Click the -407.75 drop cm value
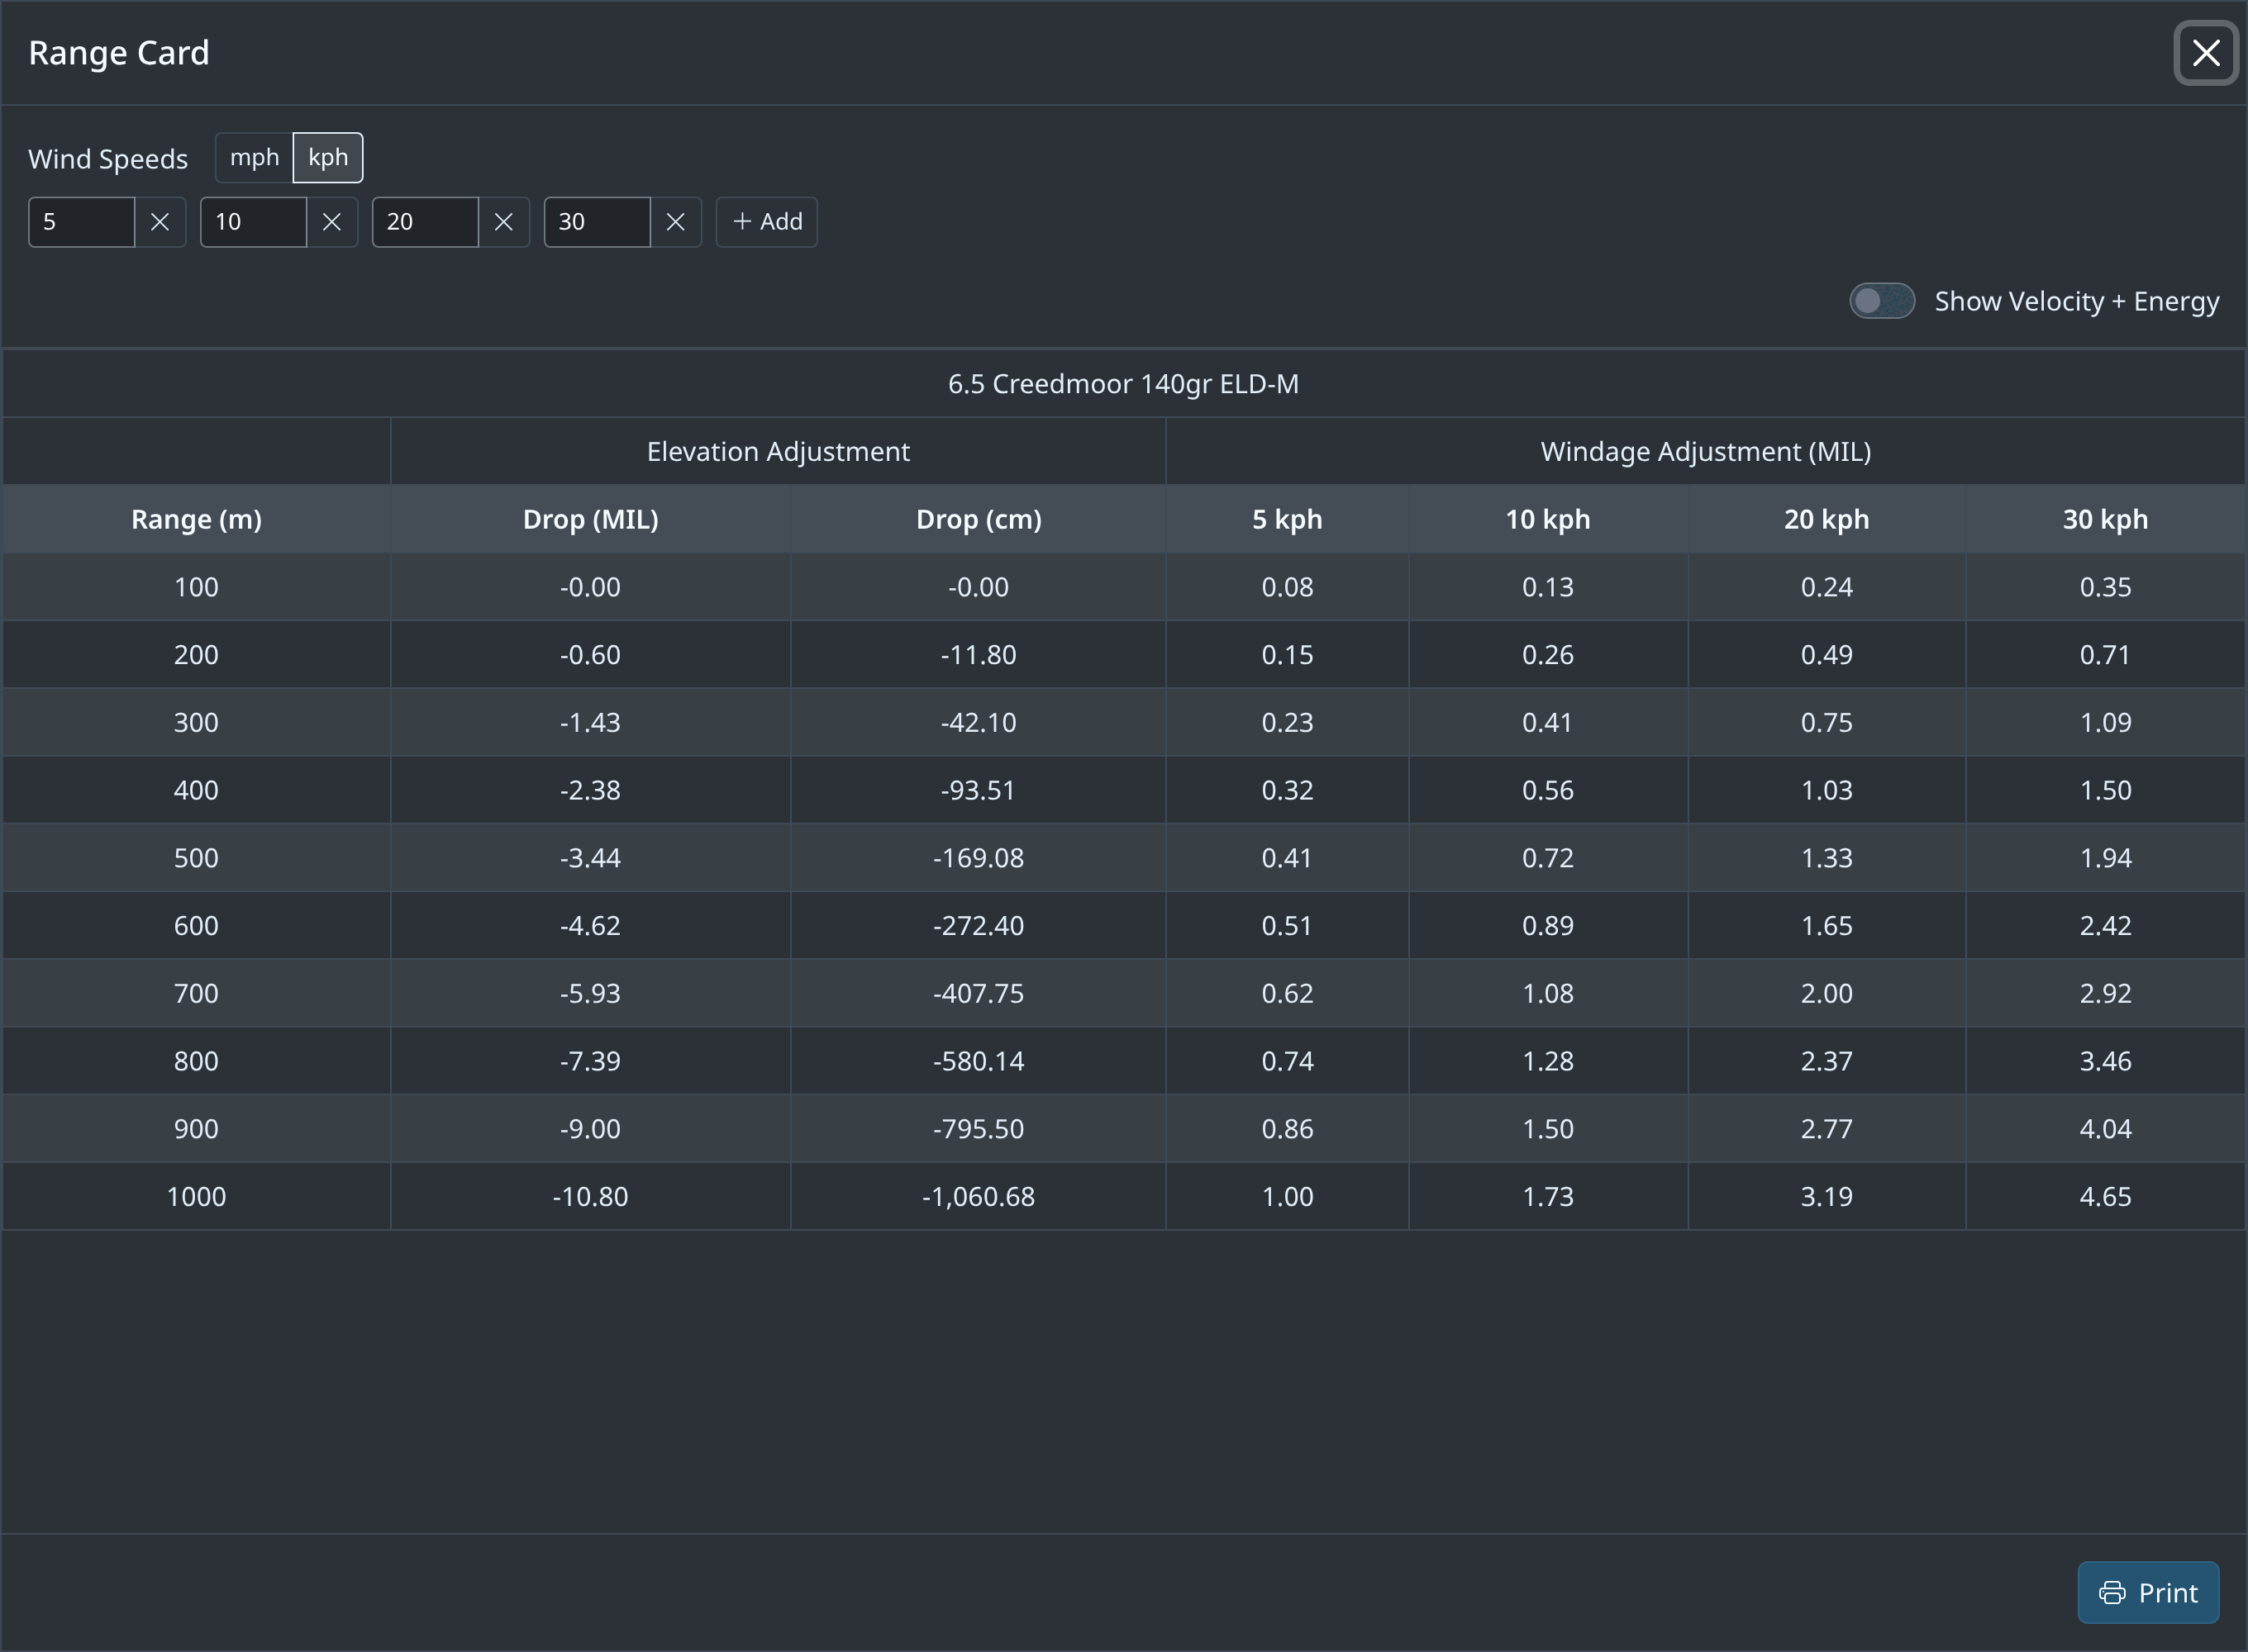This screenshot has width=2248, height=1652. (979, 993)
